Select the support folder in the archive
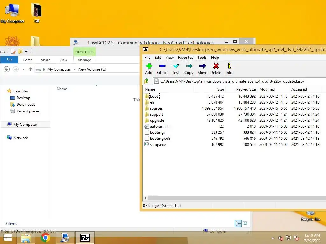326x244 pixels. tap(156, 114)
